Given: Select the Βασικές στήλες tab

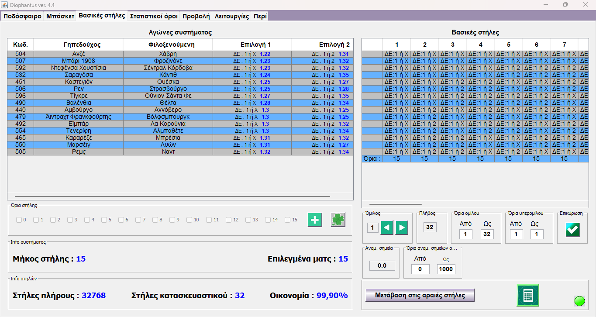Looking at the screenshot, I should [102, 16].
